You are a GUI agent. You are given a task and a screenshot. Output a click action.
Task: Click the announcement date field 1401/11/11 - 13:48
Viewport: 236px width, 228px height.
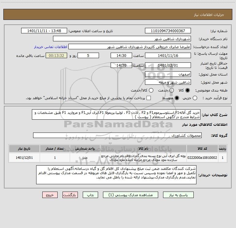pos(44,31)
